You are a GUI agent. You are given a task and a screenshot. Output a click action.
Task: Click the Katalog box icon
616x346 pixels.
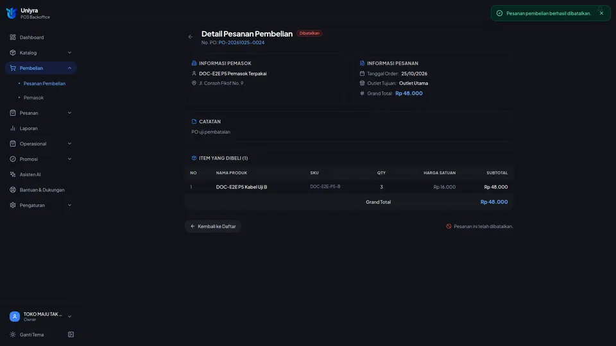13,53
